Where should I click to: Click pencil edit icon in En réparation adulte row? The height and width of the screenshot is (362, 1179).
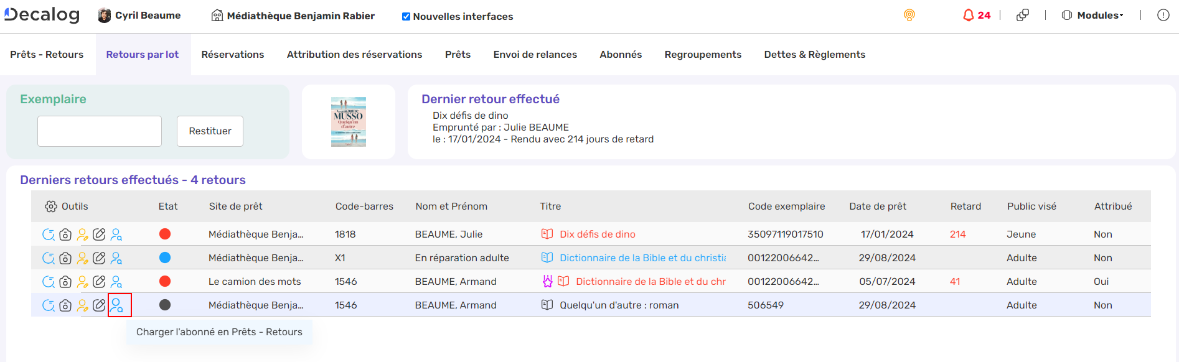point(99,258)
